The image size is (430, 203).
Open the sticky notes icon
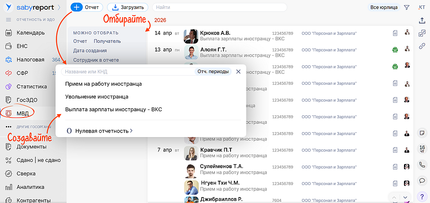click(x=422, y=133)
